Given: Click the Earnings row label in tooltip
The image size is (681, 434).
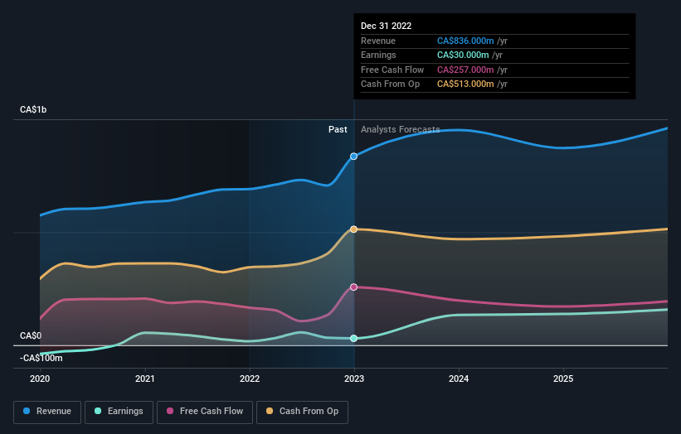Looking at the screenshot, I should 378,55.
